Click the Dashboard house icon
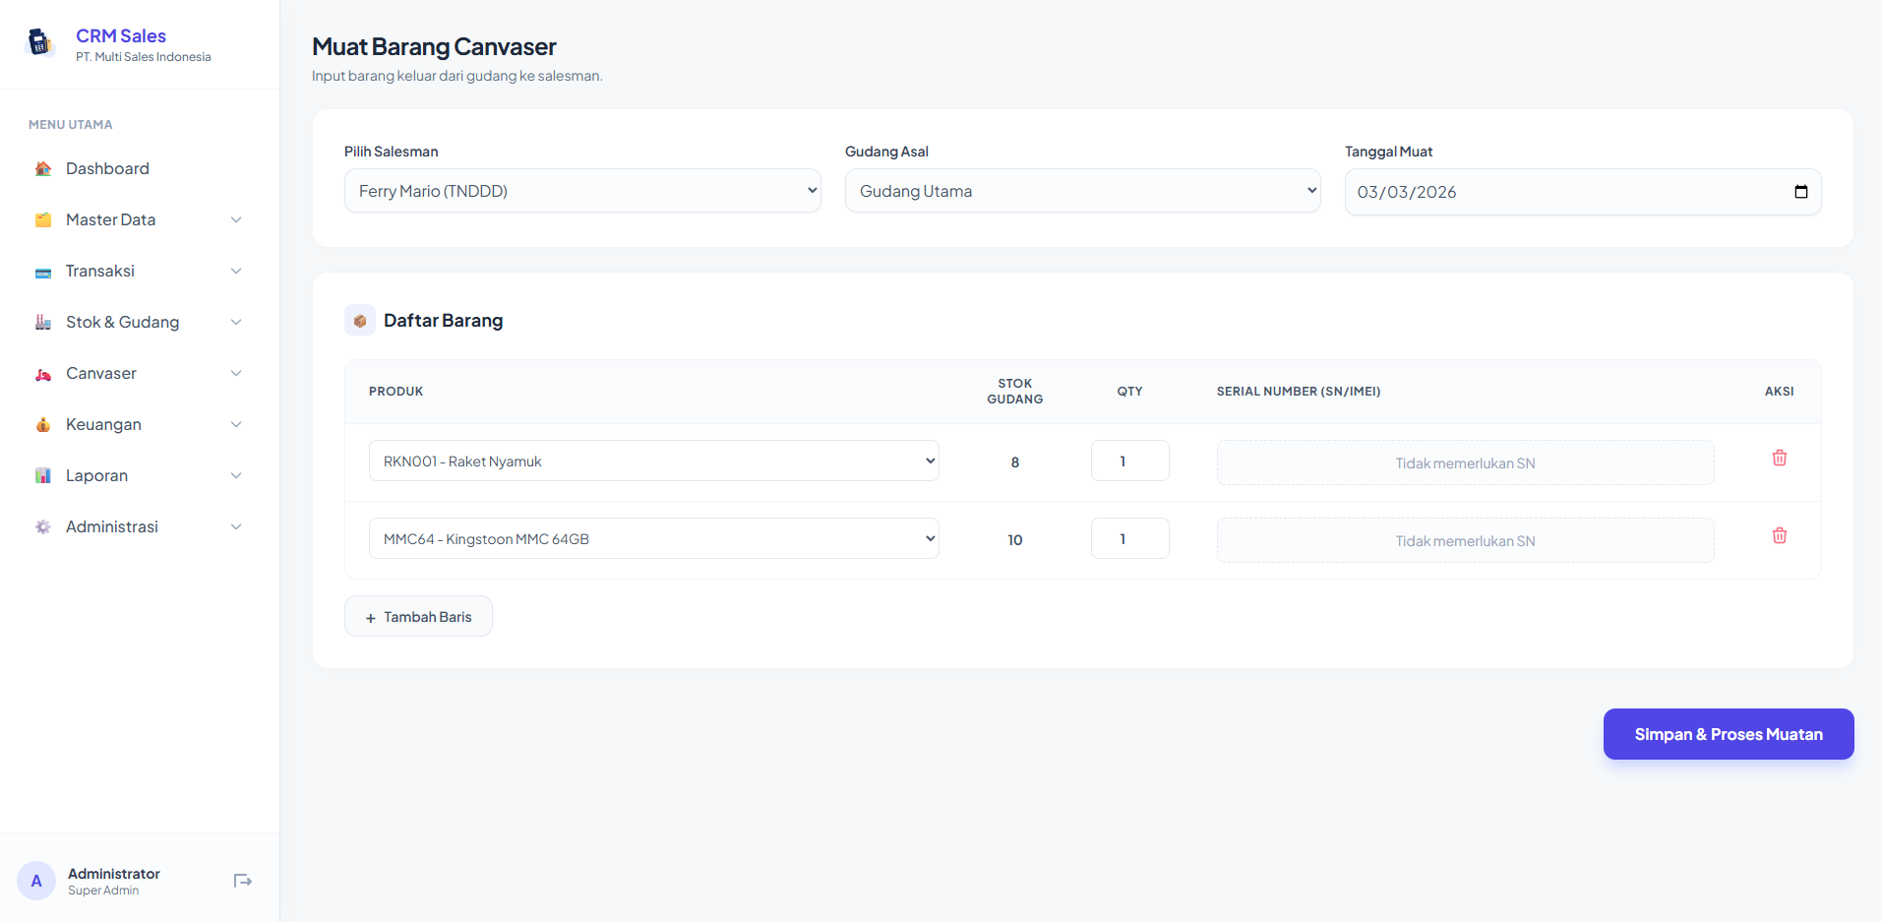 pyautogui.click(x=43, y=169)
